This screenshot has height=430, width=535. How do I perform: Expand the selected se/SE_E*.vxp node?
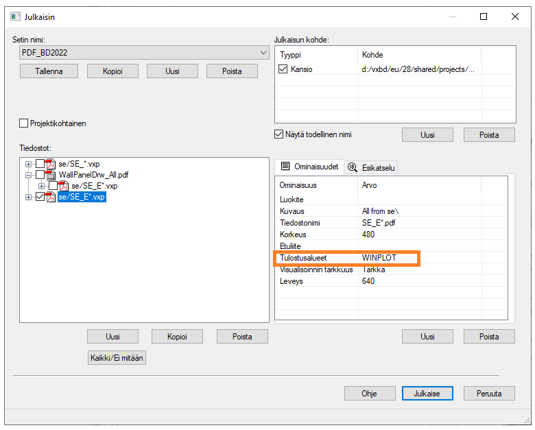click(x=28, y=198)
